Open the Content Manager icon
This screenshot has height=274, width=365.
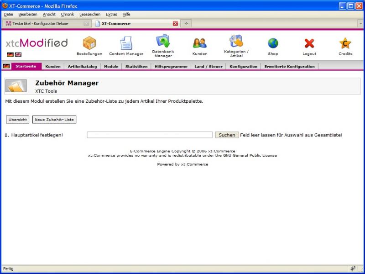[126, 43]
